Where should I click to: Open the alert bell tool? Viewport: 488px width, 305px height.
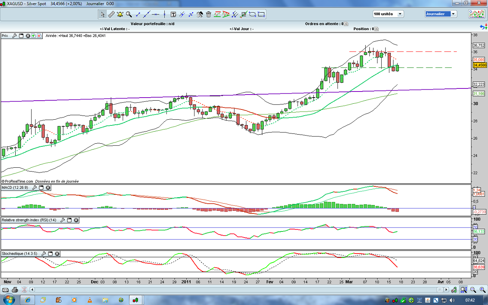(120, 14)
